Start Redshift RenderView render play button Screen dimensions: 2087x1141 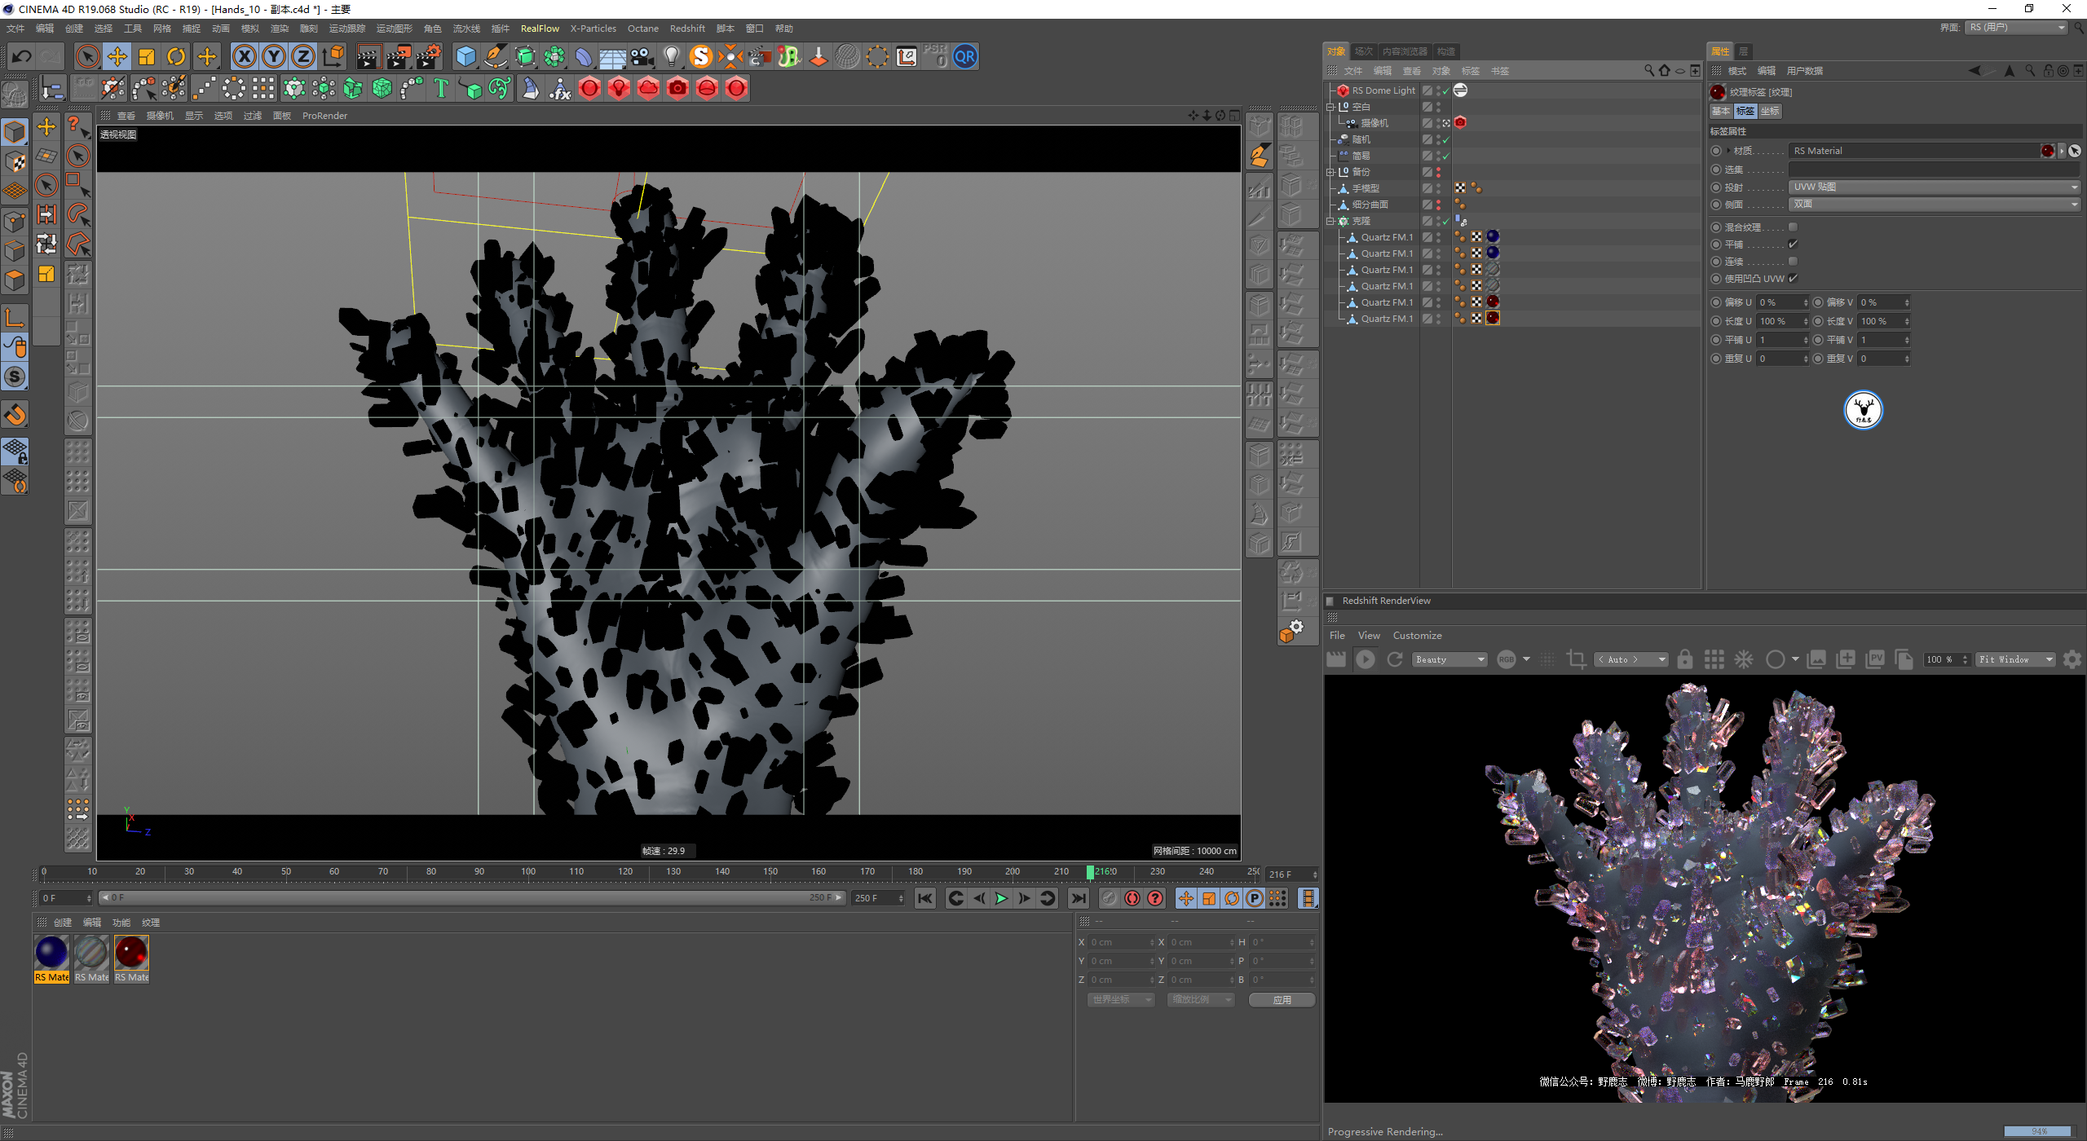[x=1366, y=659]
